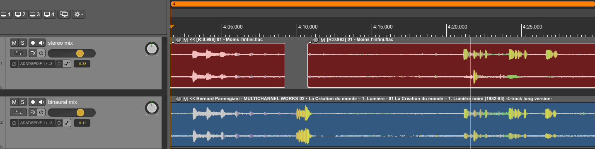Select the R:0.998 Moins l'infini.flac item title
Viewport: 595px width, 149px height.
coord(226,40)
